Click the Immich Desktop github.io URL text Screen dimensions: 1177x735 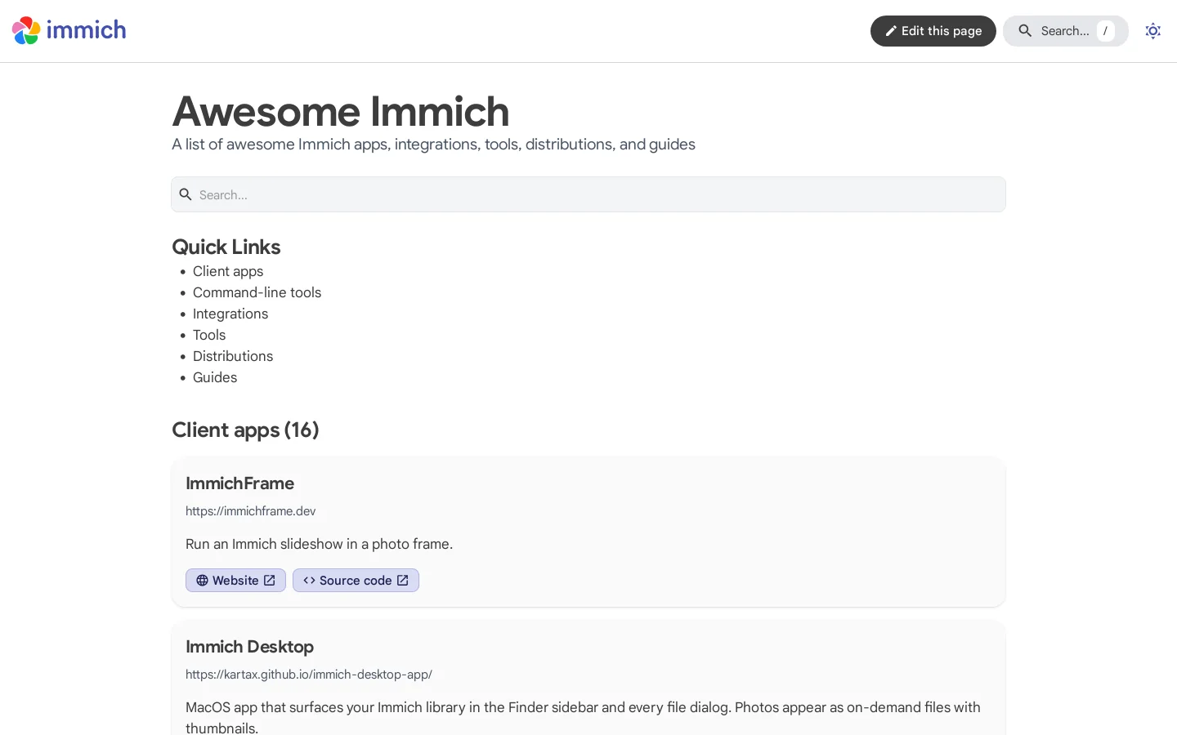[309, 675]
